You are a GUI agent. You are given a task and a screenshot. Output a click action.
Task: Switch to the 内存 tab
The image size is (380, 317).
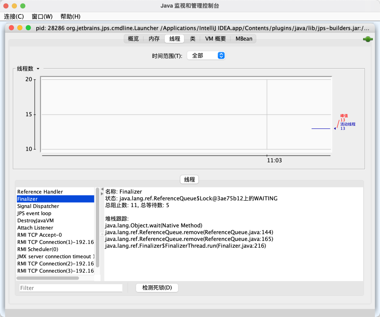point(154,39)
